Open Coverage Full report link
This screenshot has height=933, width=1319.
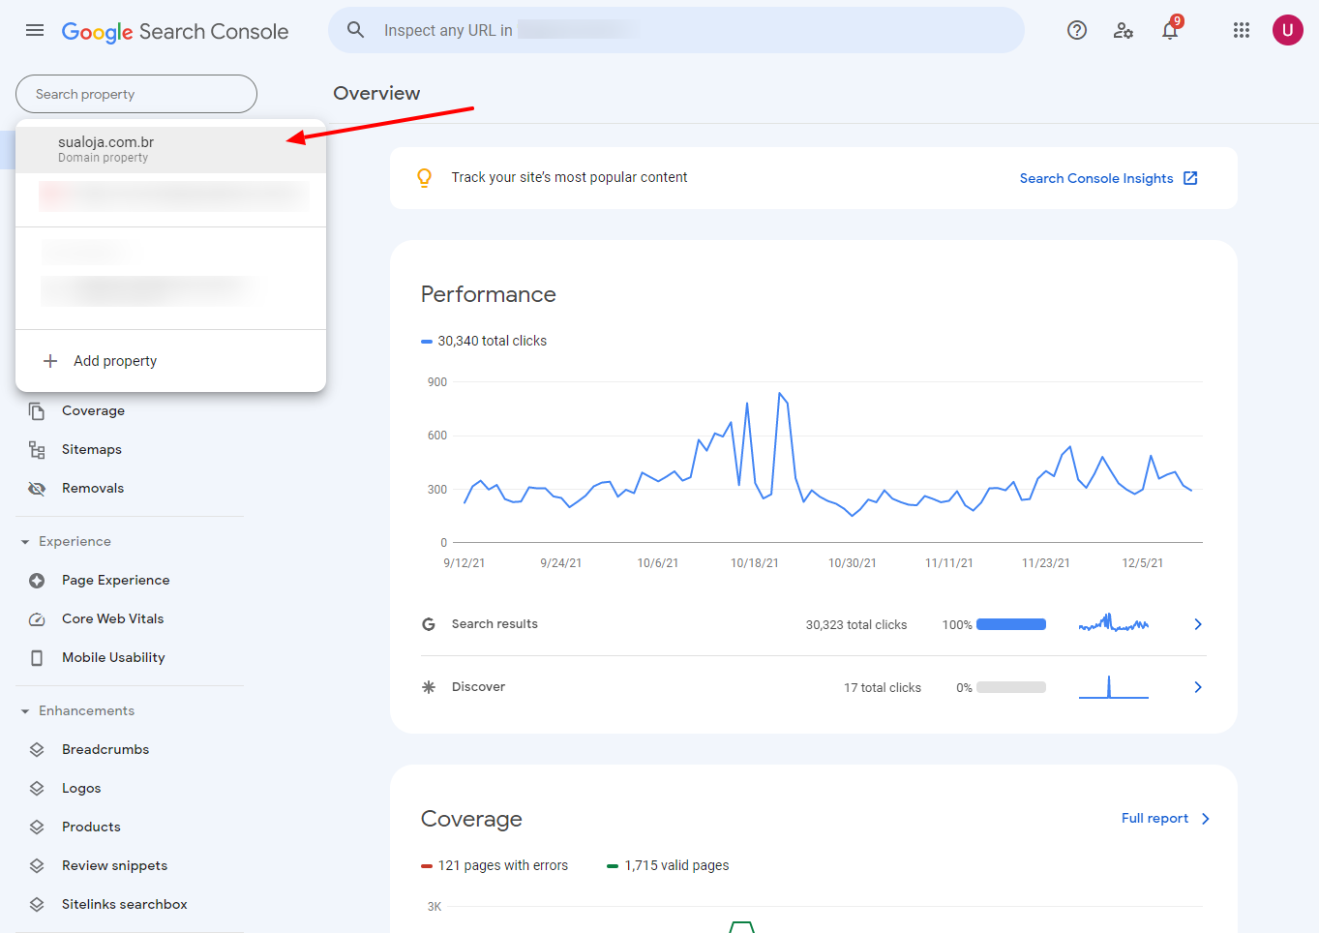1154,818
